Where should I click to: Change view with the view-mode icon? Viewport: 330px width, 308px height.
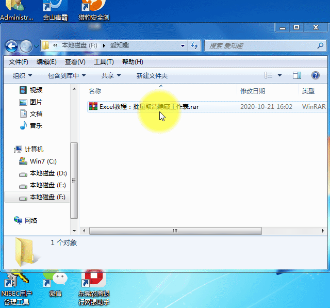coord(268,75)
